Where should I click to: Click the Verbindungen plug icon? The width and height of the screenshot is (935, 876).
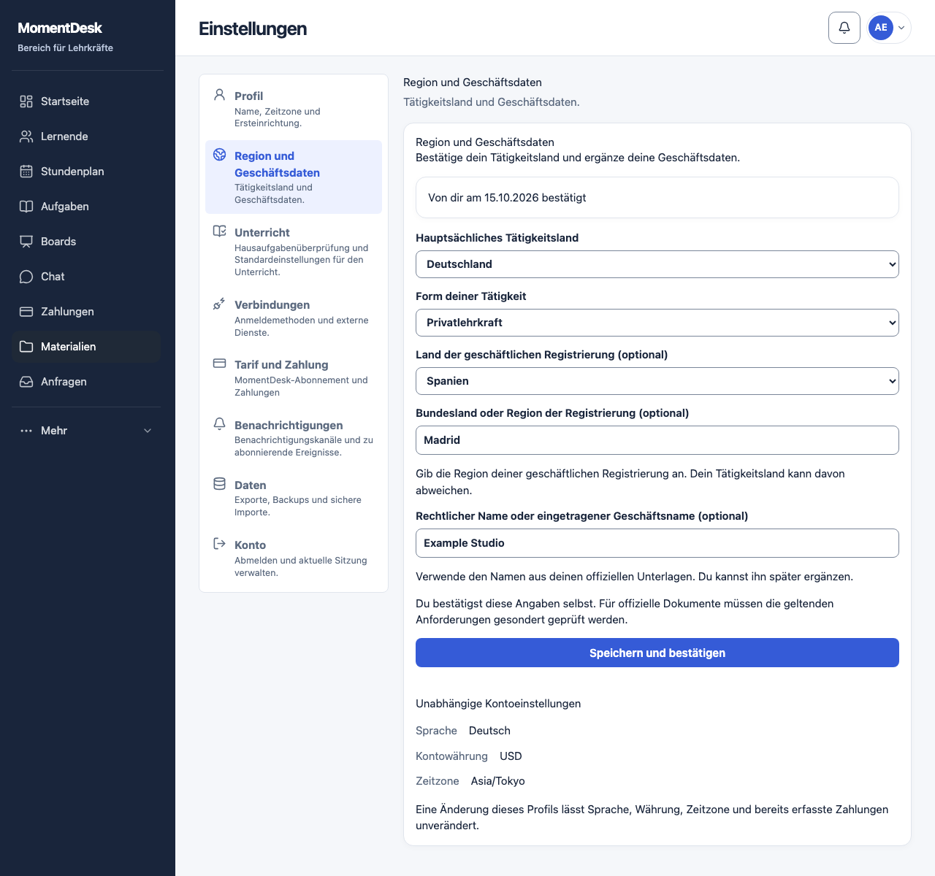(219, 304)
